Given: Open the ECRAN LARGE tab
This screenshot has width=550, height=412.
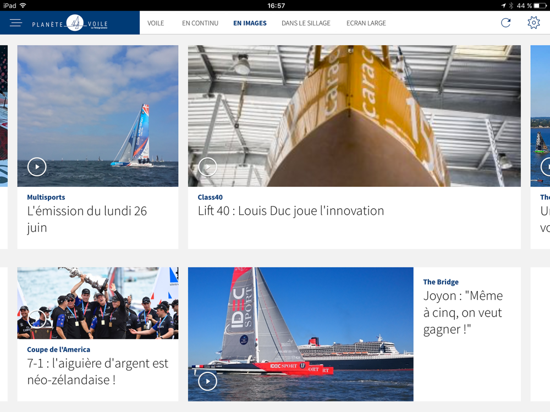Looking at the screenshot, I should [366, 23].
